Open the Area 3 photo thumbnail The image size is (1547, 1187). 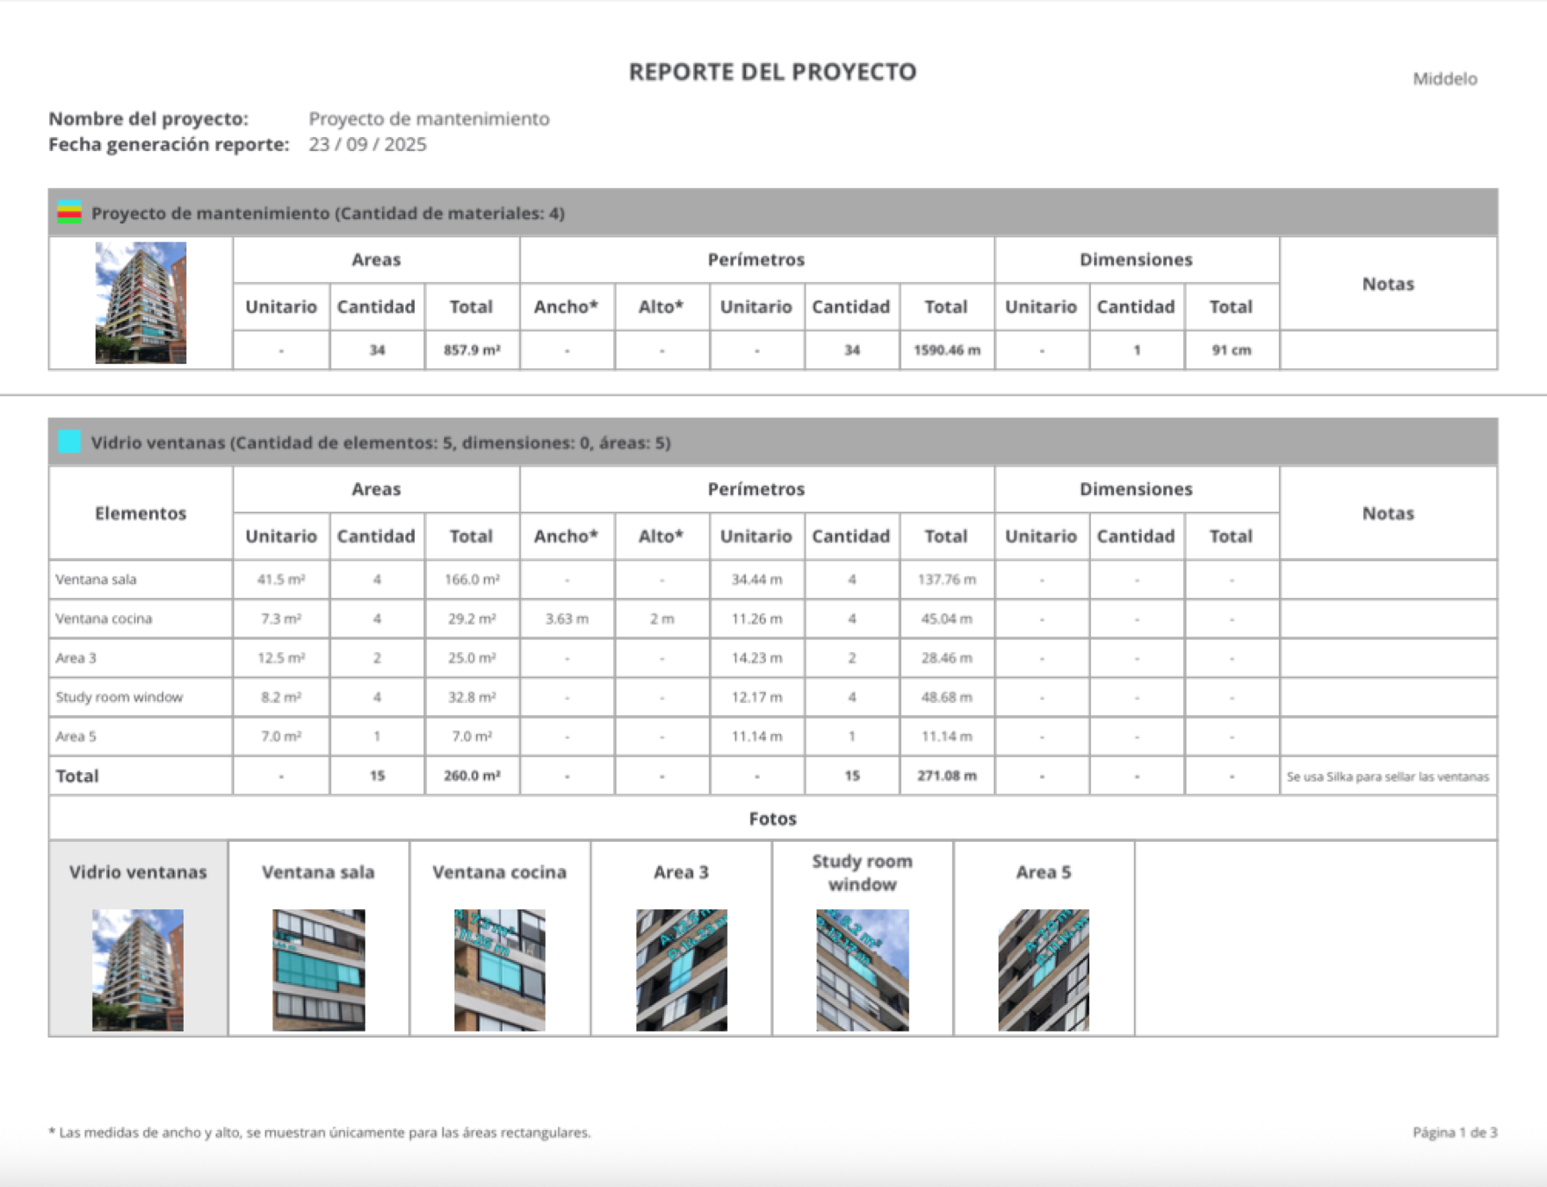(x=681, y=970)
